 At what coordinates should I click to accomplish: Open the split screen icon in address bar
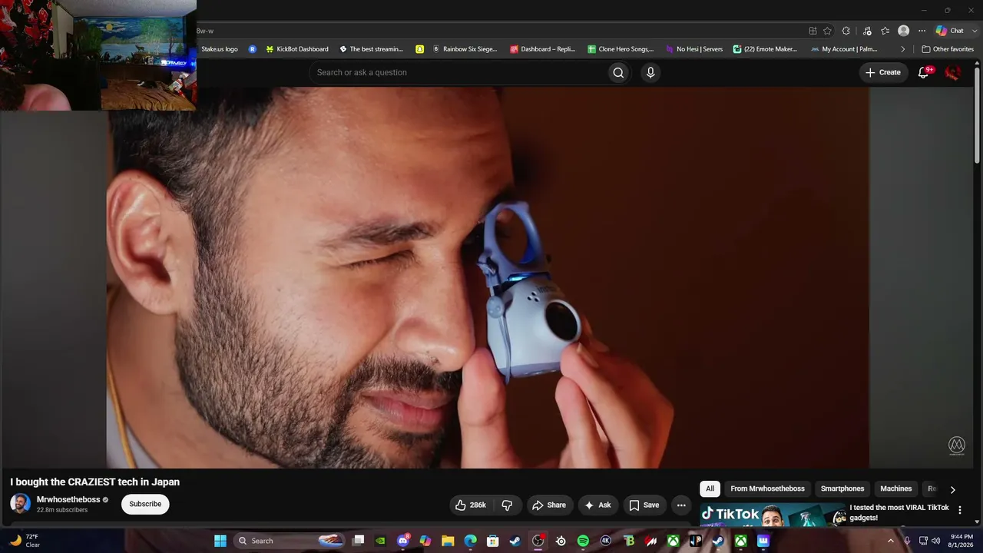[x=813, y=31]
